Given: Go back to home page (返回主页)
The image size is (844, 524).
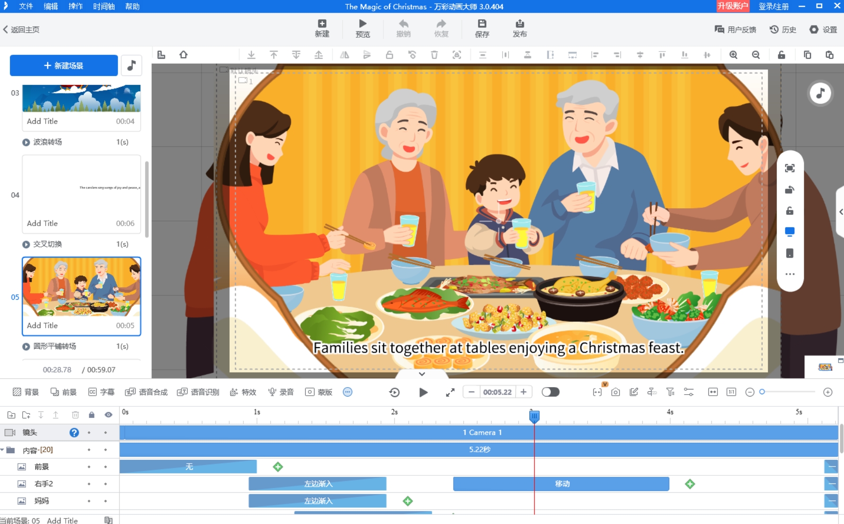Looking at the screenshot, I should (x=21, y=29).
